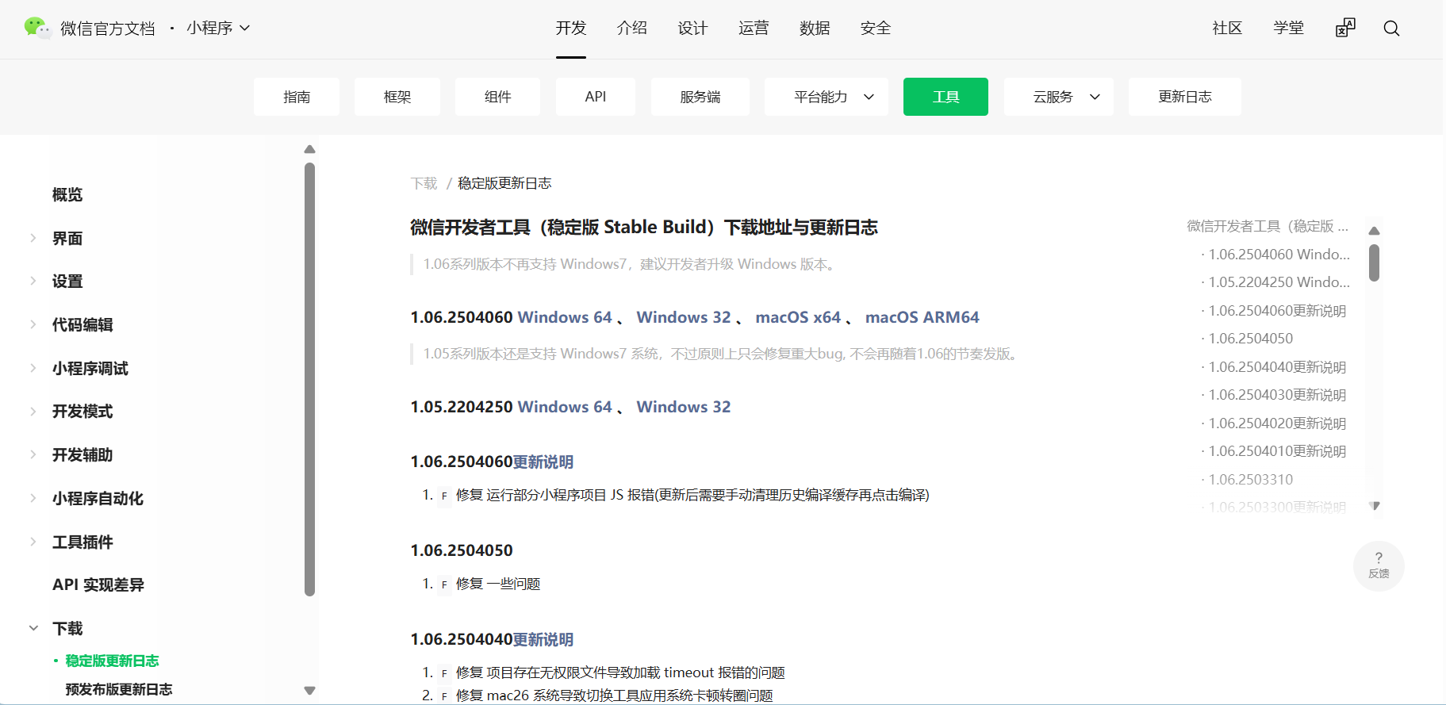This screenshot has height=705, width=1446.
Task: Open the 指南 sub-navigation tab
Action: (x=297, y=97)
